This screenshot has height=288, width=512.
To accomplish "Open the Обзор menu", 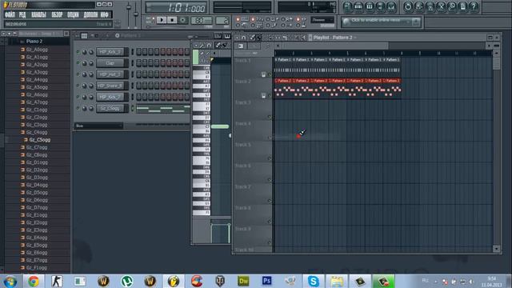I will (x=57, y=14).
